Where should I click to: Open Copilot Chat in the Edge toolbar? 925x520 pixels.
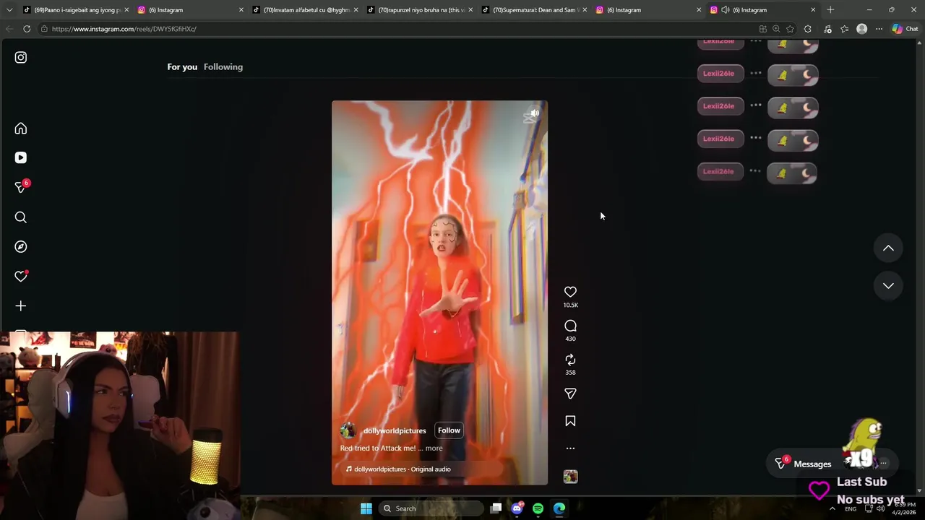[x=905, y=29]
